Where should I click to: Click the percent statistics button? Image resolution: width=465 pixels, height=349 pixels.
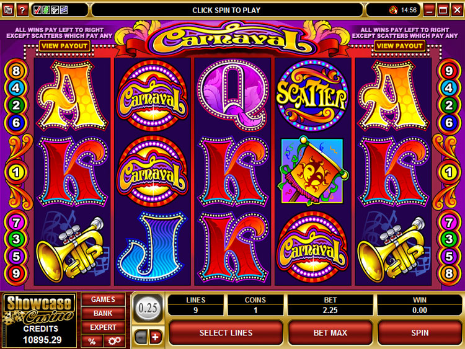point(92,342)
